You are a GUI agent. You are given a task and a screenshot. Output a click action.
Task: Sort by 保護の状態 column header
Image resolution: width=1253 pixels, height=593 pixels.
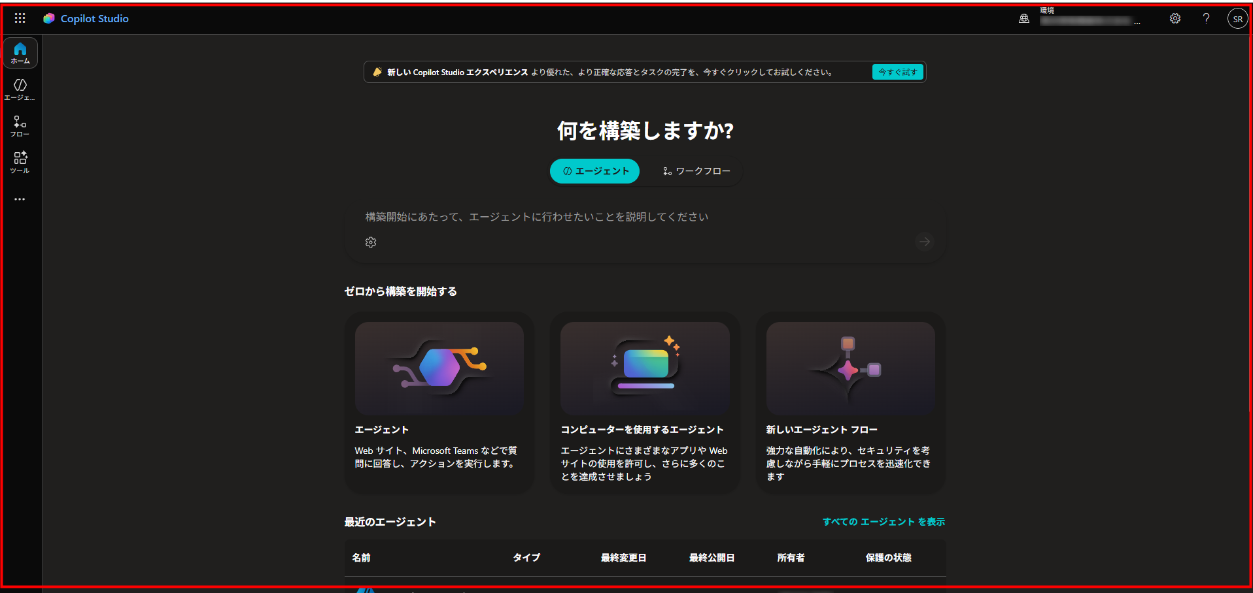point(889,558)
